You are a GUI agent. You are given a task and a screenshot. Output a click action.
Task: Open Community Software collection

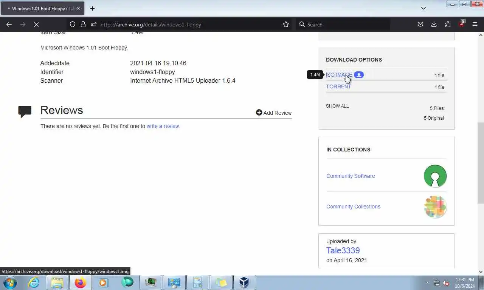pos(351,176)
